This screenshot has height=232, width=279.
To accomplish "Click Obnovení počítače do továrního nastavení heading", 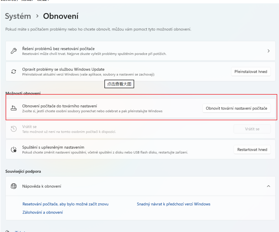I will 60,106.
